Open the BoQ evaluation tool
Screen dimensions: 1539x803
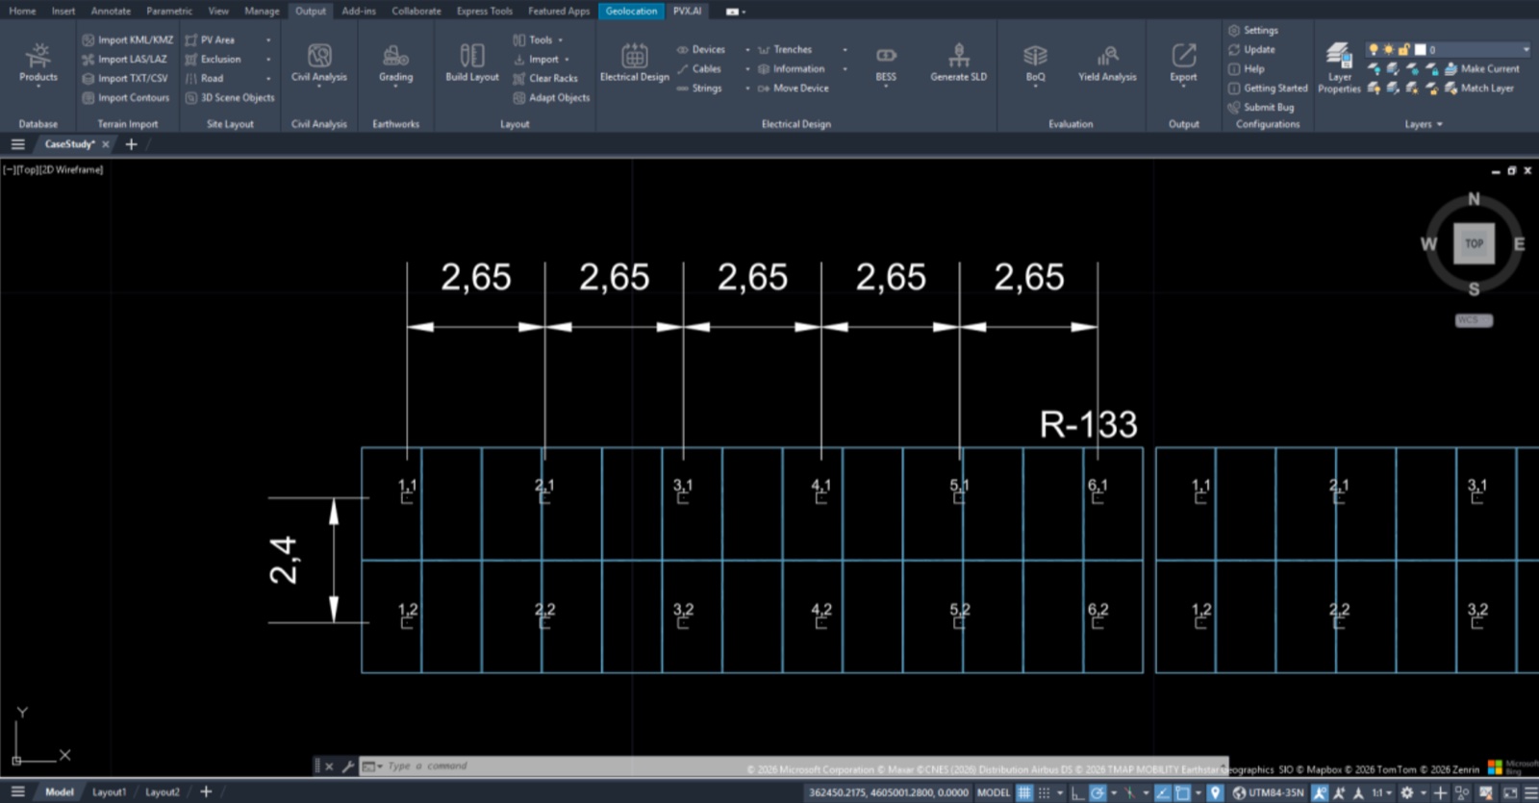pos(1035,63)
